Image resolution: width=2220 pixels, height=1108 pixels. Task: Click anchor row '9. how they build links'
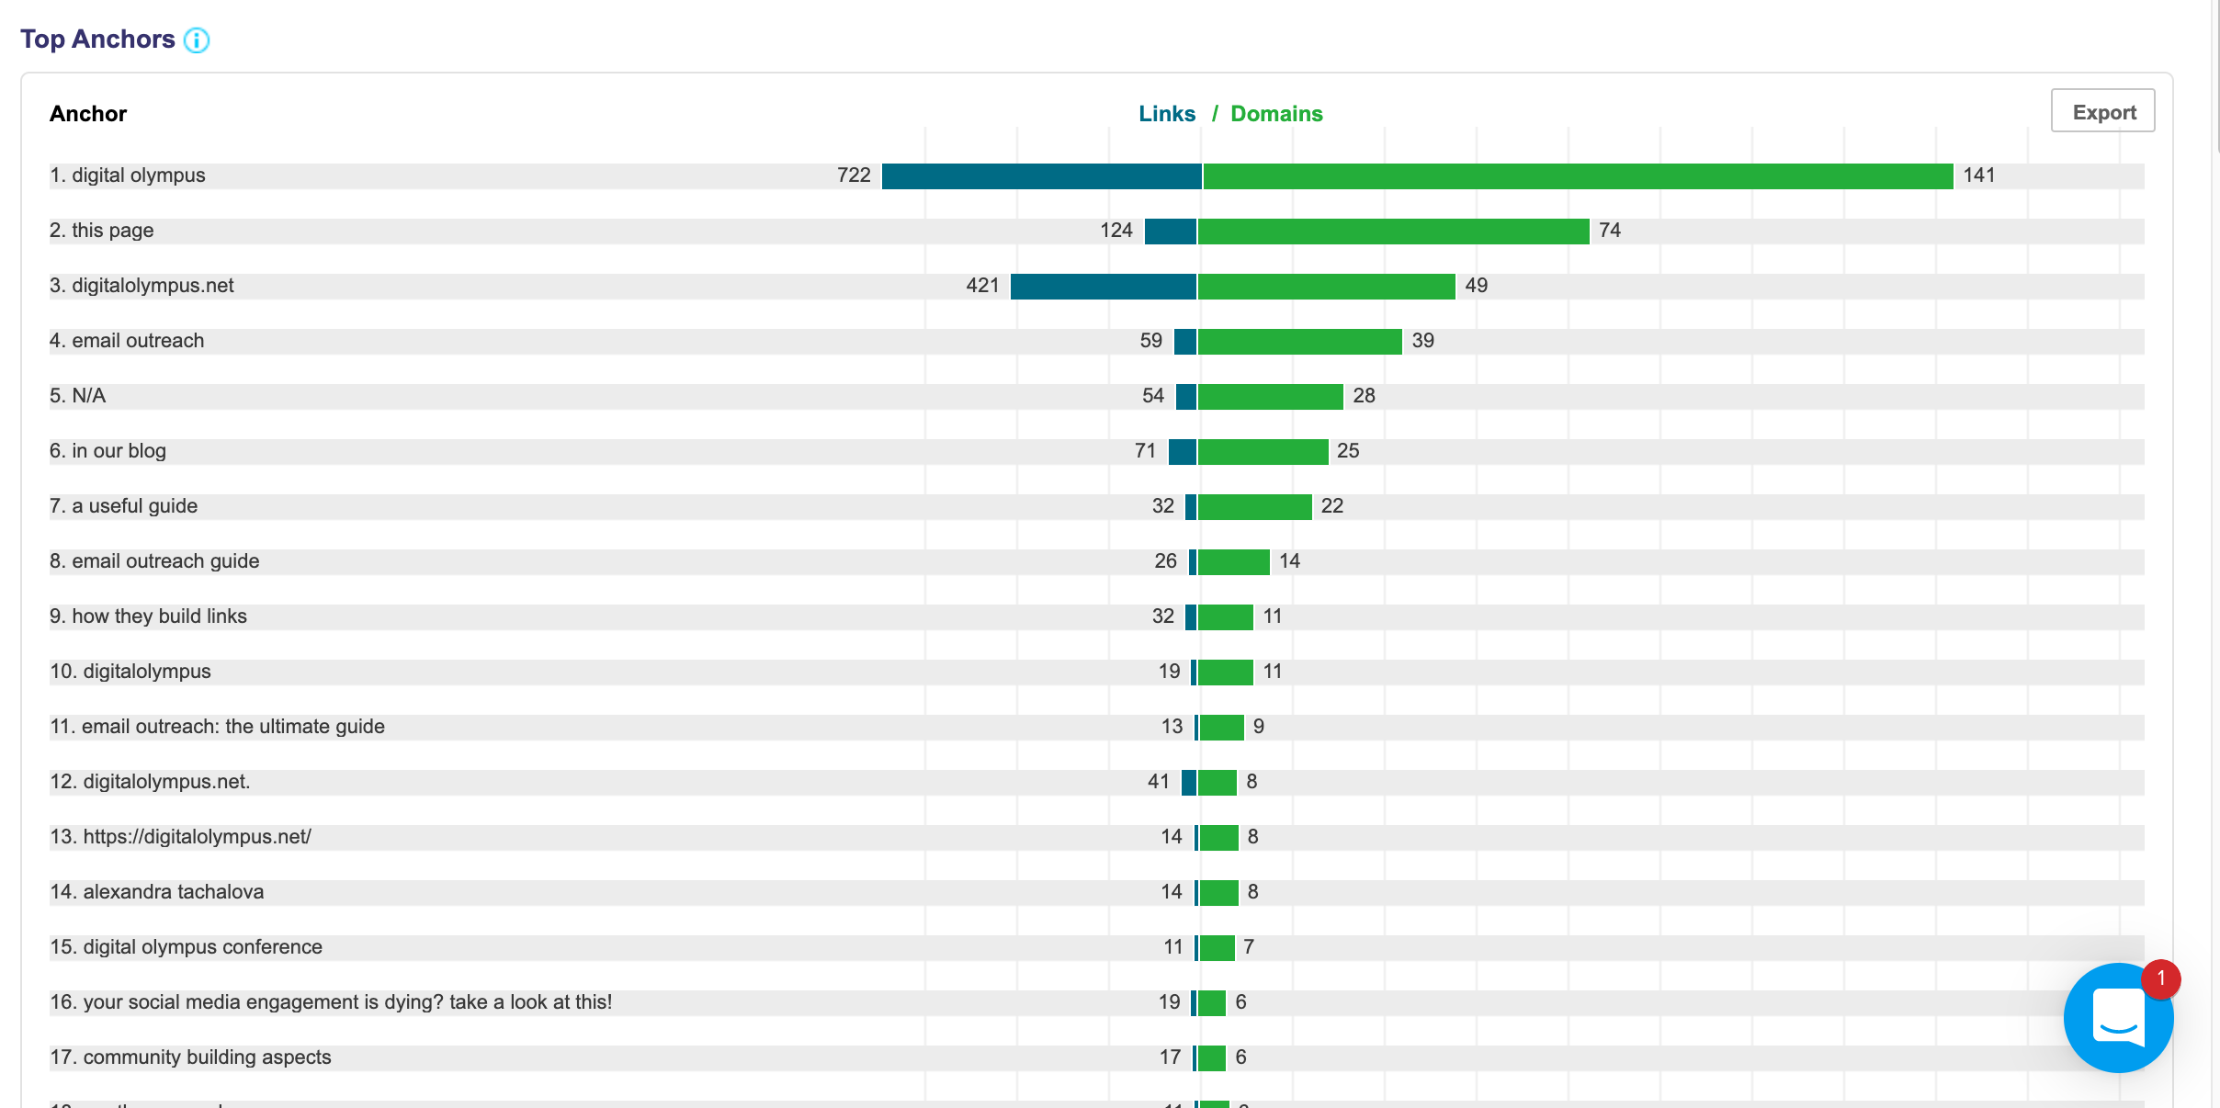click(1097, 616)
